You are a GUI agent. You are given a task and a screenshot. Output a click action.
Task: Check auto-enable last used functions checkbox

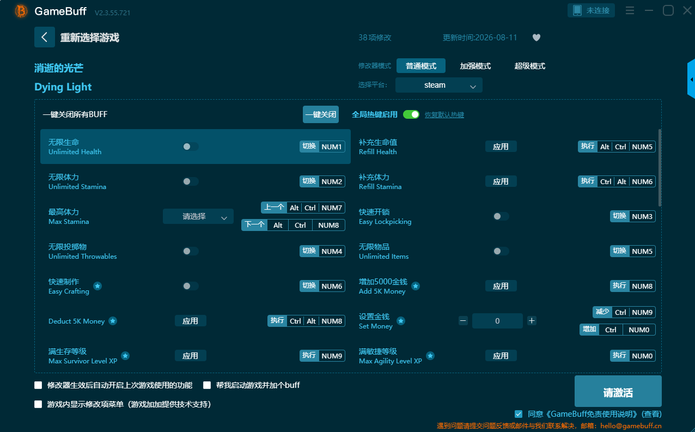pos(38,385)
